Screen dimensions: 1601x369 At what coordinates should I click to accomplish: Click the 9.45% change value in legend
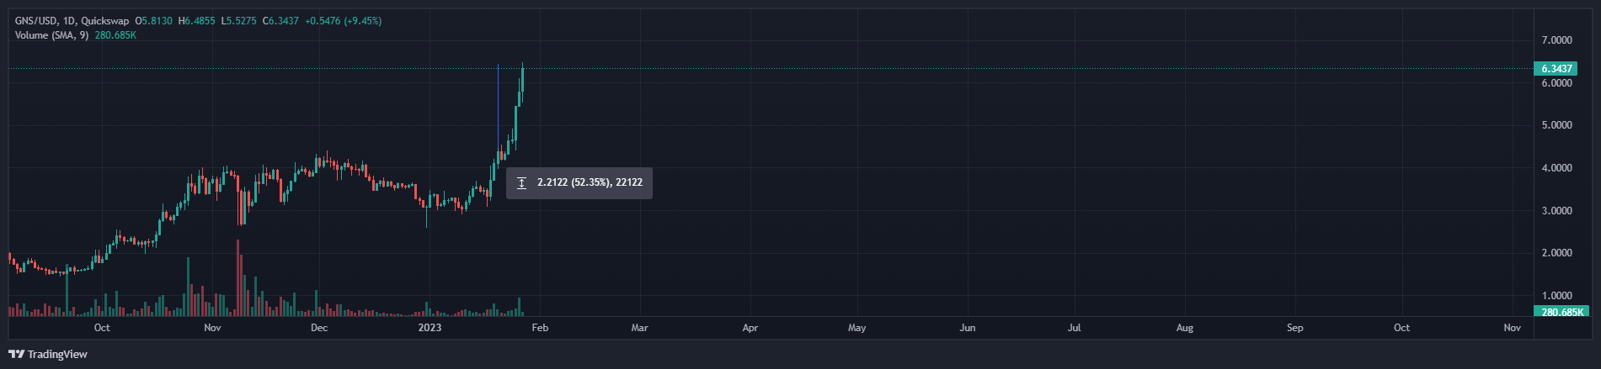pos(360,21)
